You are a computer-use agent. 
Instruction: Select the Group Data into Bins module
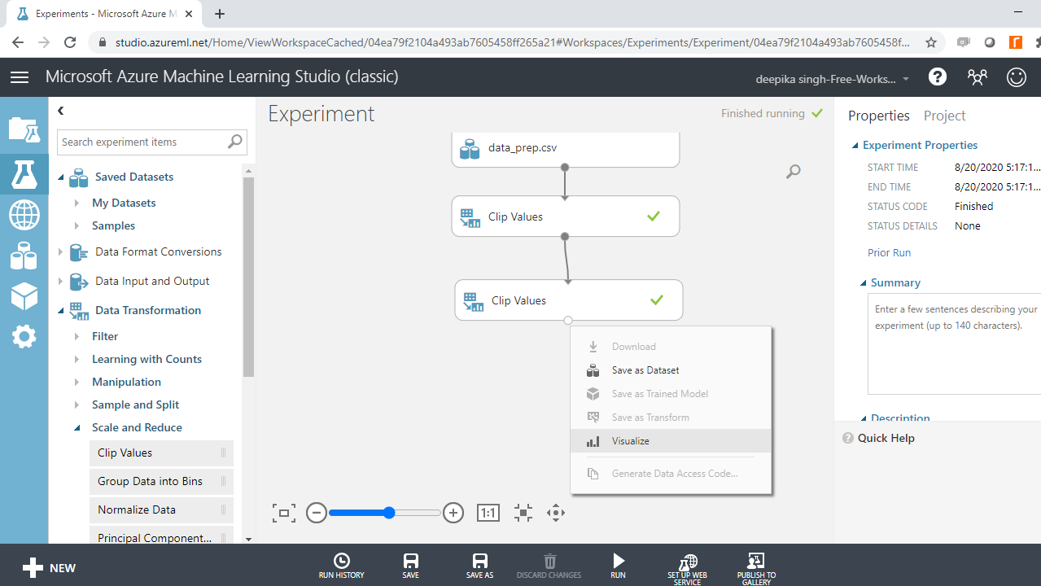point(161,482)
